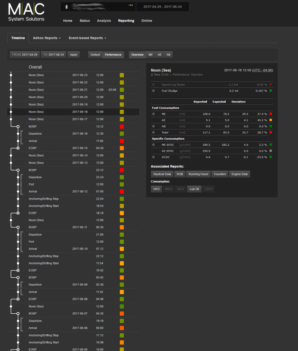Click the timeline node for EOSP 18:18
Screen dimensions: 298x351
click(18, 213)
